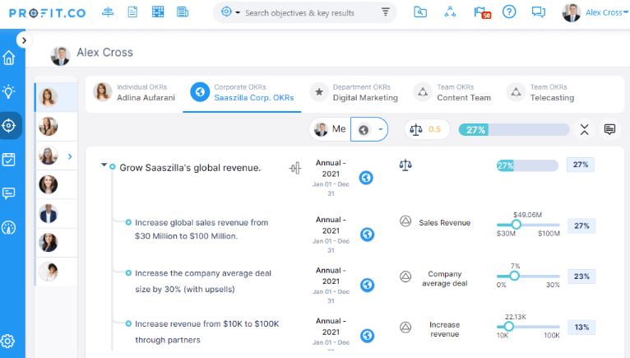The width and height of the screenshot is (630, 358).
Task: Click the 27% badge on Sales Revenue row
Action: click(x=581, y=225)
